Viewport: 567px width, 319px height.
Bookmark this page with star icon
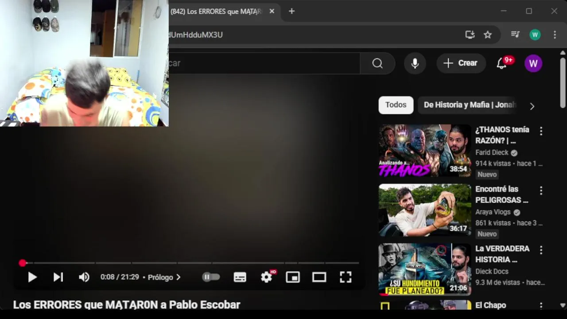click(x=488, y=35)
